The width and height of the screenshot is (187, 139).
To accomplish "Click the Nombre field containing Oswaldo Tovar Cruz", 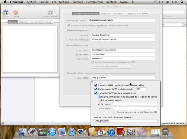I will pos(123,35).
